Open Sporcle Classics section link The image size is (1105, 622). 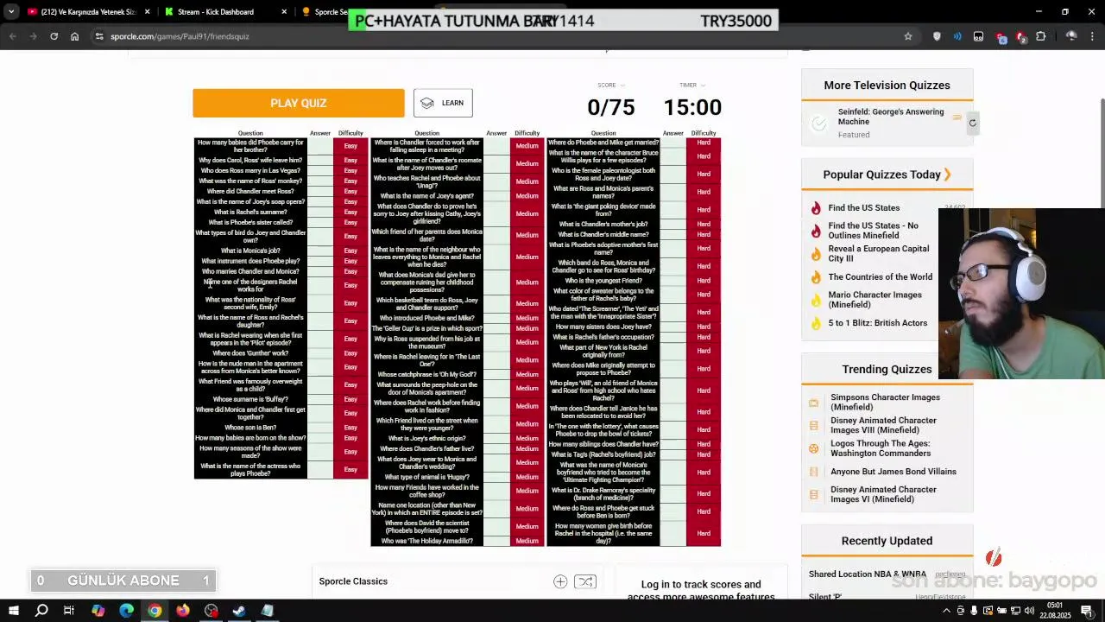[353, 581]
